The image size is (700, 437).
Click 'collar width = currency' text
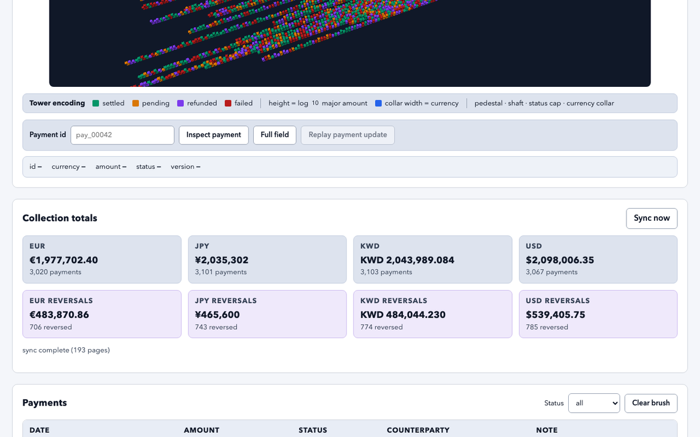point(422,103)
